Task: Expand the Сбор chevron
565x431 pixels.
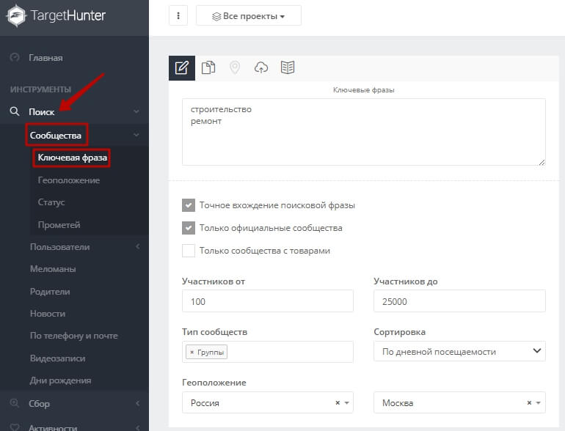Action: click(x=138, y=404)
